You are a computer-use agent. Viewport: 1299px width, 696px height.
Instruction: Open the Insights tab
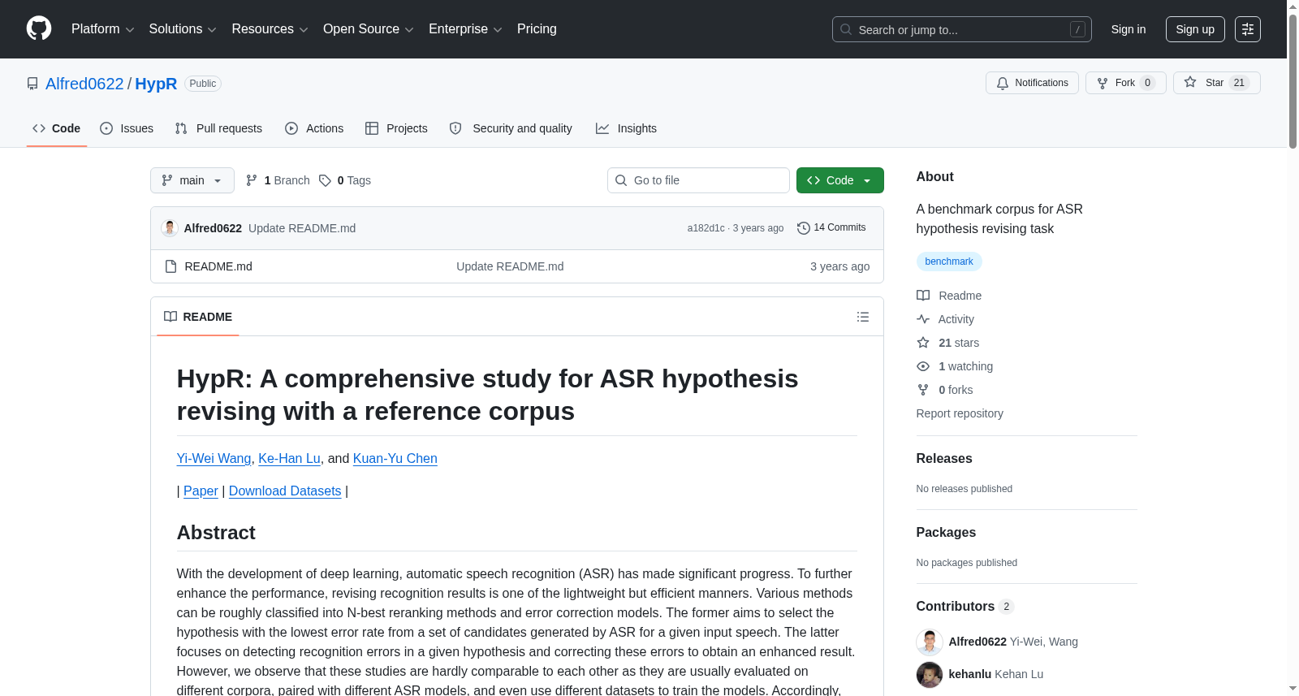(x=626, y=128)
